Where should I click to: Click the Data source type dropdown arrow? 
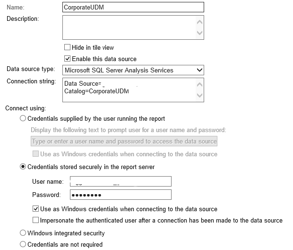pos(199,71)
